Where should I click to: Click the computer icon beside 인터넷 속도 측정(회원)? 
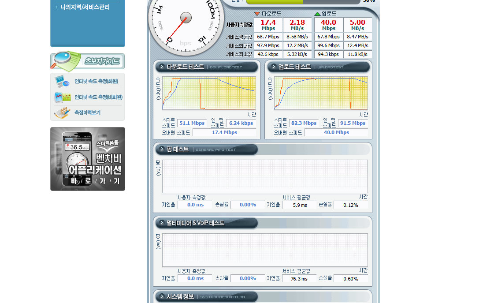[x=63, y=82]
